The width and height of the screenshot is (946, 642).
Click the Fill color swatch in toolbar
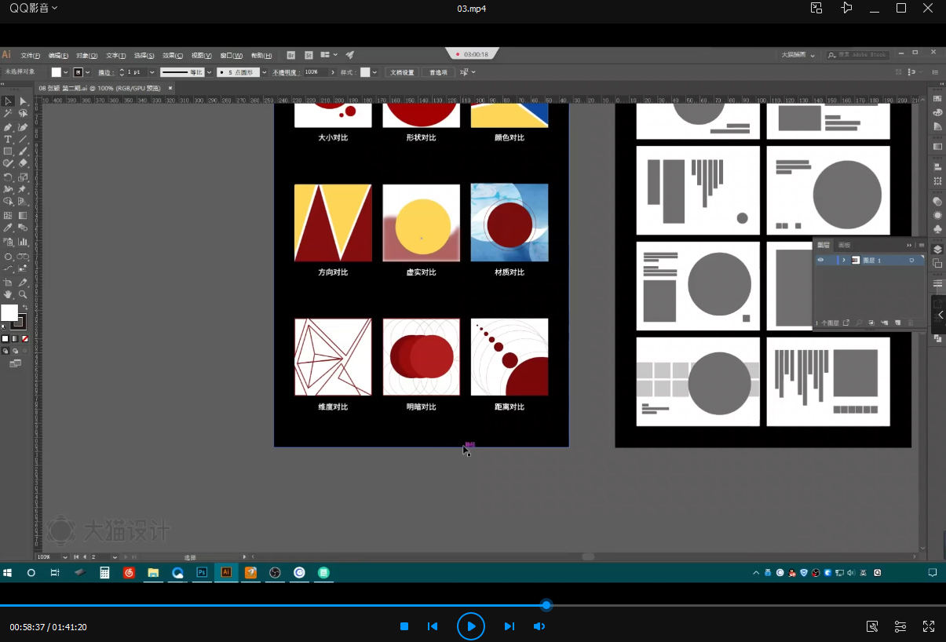click(x=9, y=312)
